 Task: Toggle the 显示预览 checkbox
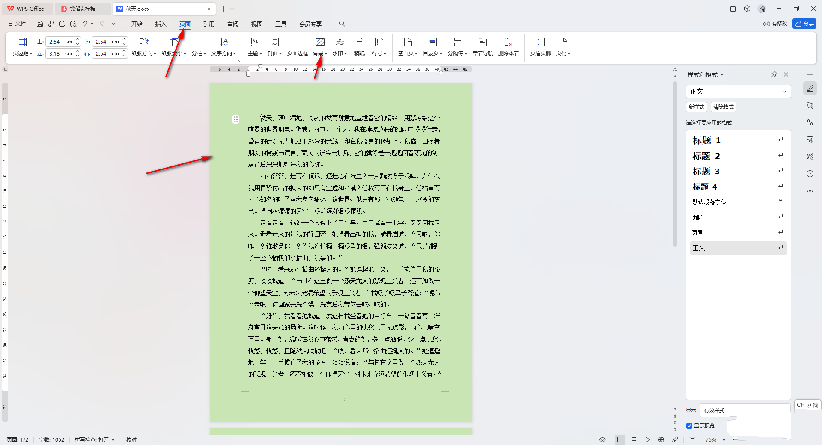[689, 426]
